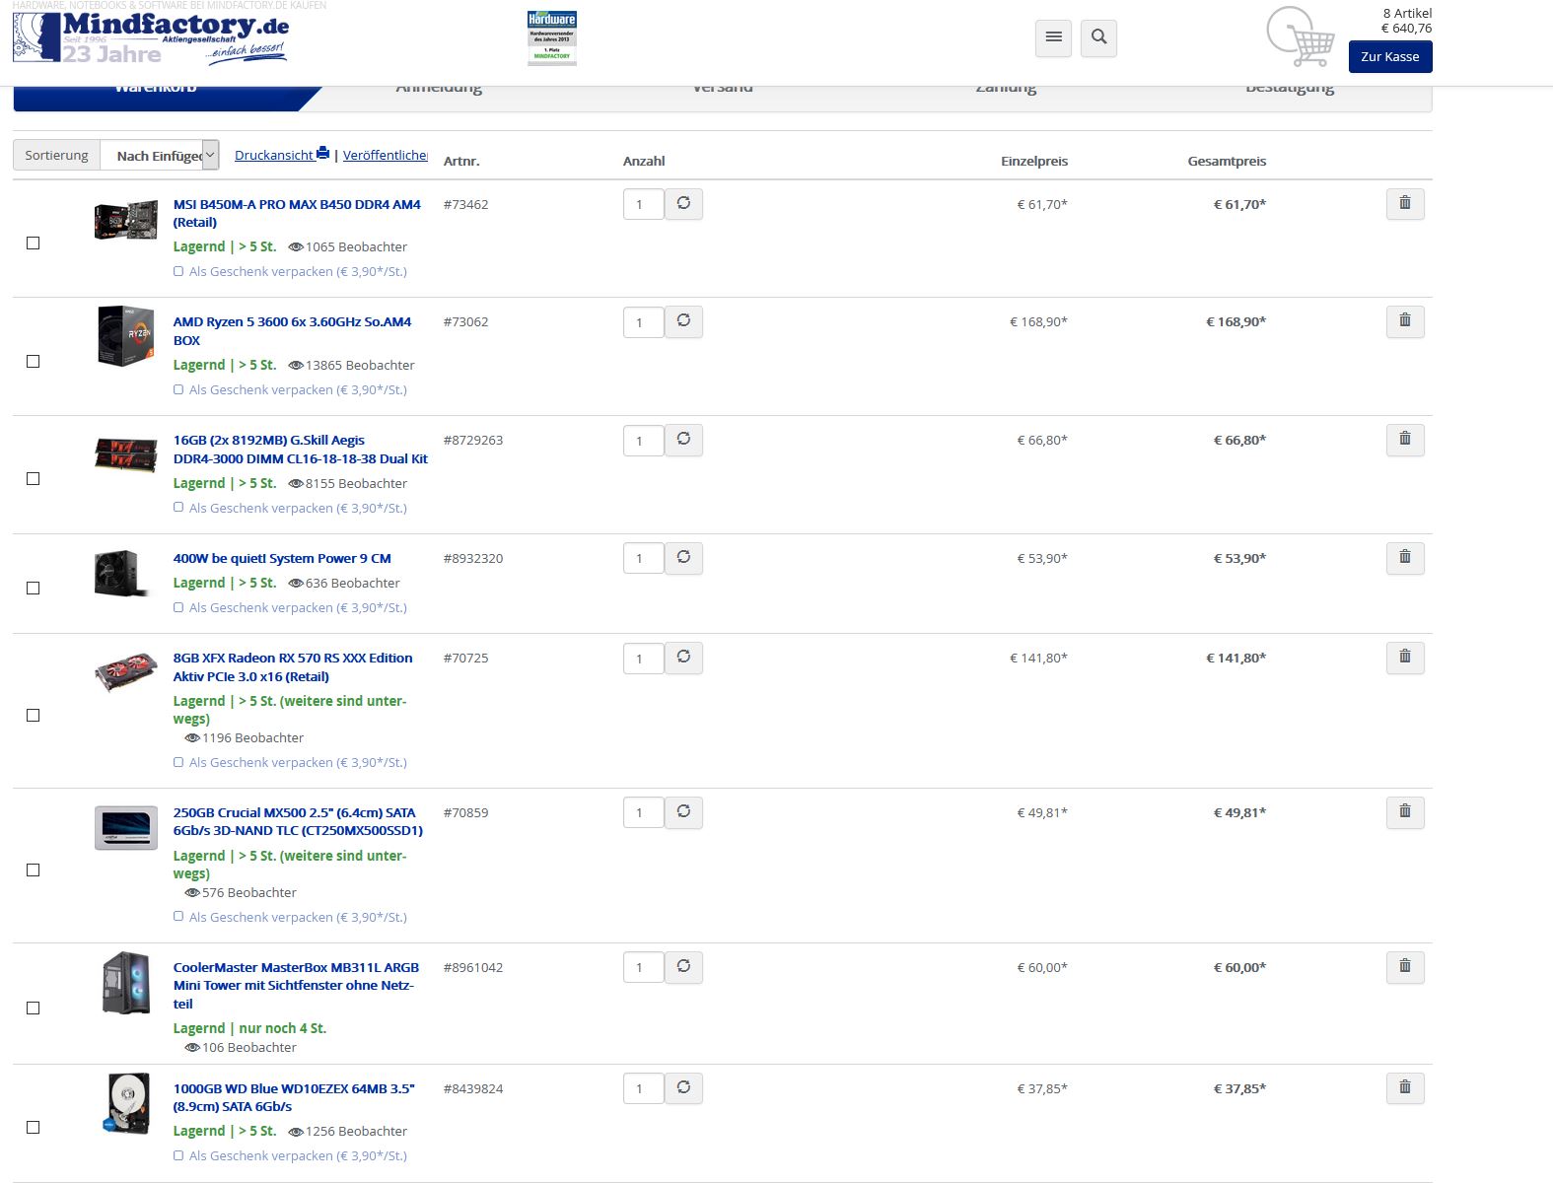Image resolution: width=1553 pixels, height=1183 pixels.
Task: Select checkbox for AMD Ryzen 5 3600 row
Action: click(34, 361)
